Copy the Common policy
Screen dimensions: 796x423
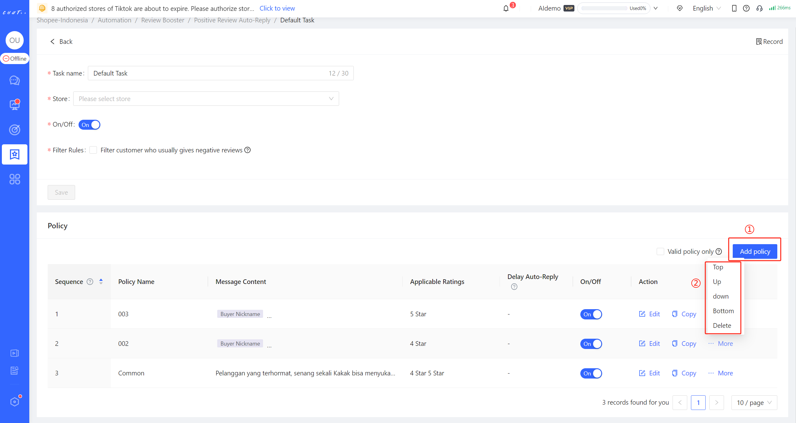[684, 373]
